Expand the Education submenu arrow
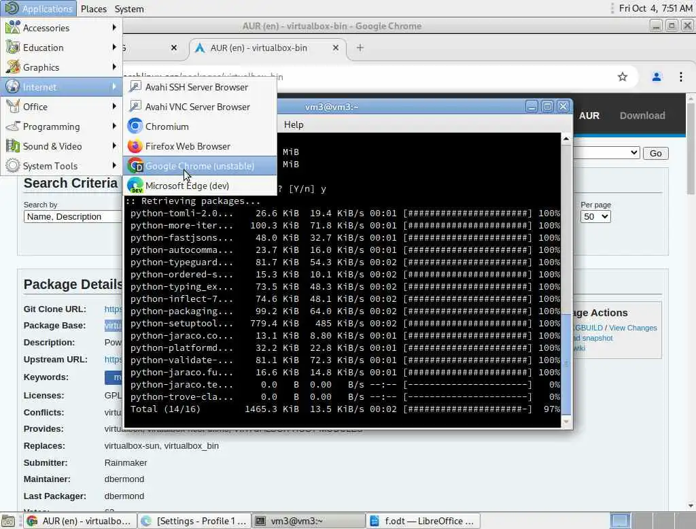Image resolution: width=696 pixels, height=529 pixels. (114, 47)
